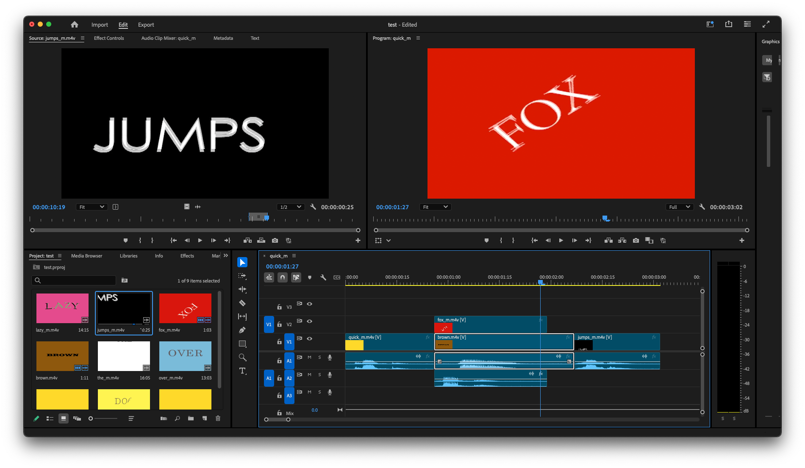Select the Ripple Edit tool
The image size is (805, 468).
(242, 290)
